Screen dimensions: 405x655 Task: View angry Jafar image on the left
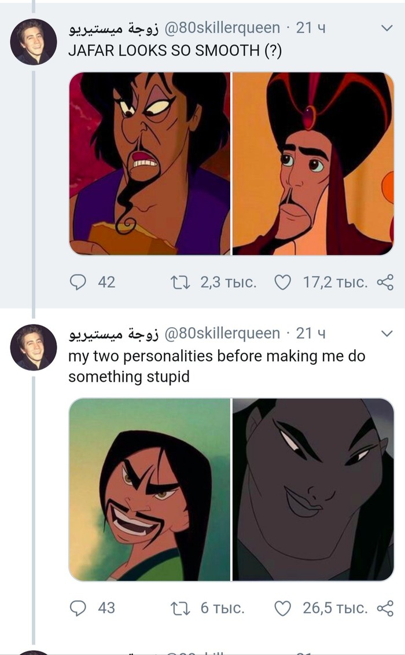pyautogui.click(x=149, y=163)
